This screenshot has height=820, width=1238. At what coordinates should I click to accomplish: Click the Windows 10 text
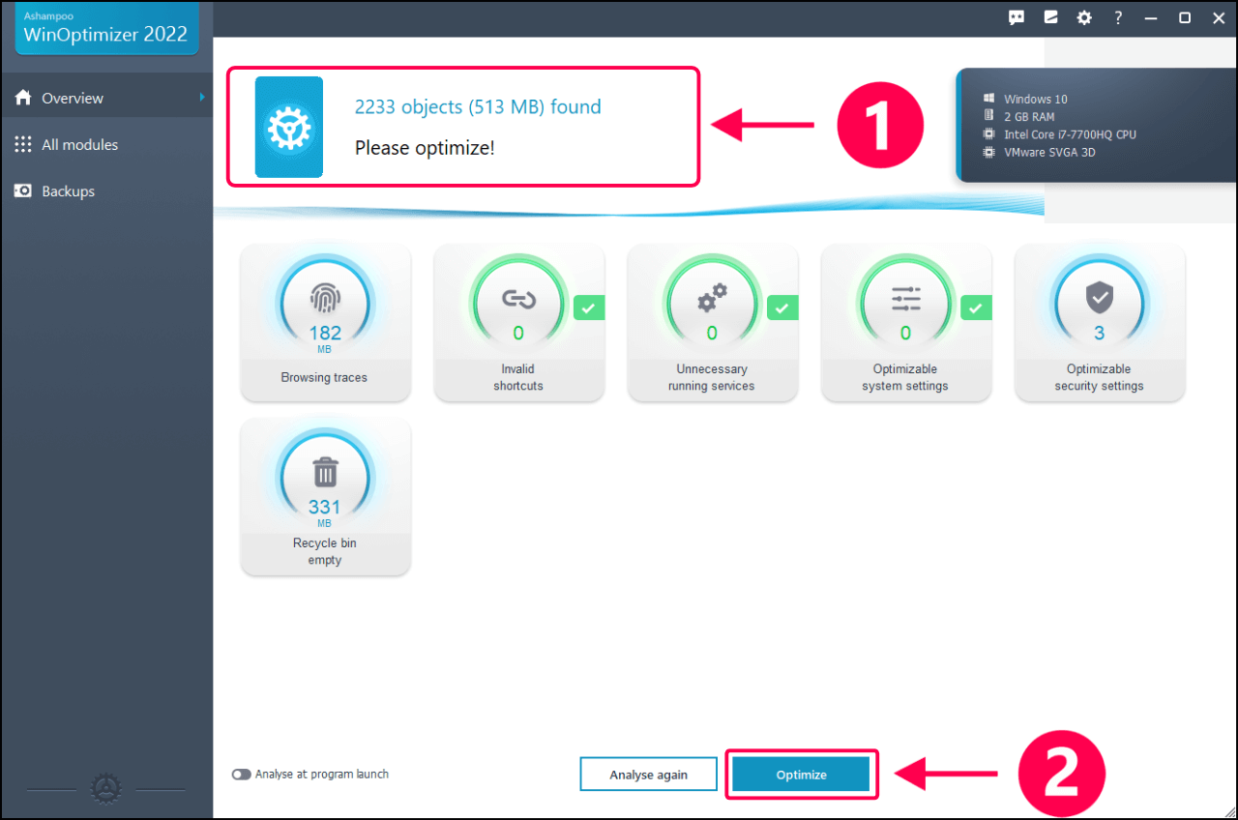pos(1036,99)
